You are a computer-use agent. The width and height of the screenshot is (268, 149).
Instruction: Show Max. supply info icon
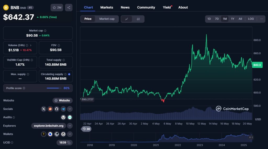tap(28, 74)
